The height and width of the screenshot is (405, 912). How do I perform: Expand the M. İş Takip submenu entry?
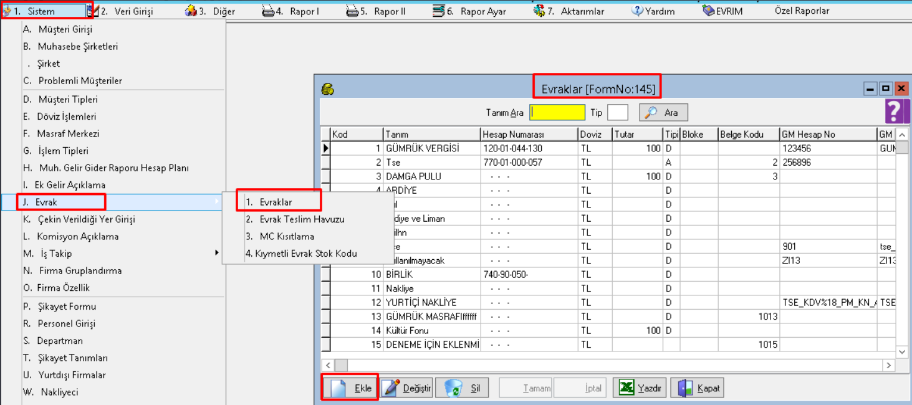click(112, 254)
